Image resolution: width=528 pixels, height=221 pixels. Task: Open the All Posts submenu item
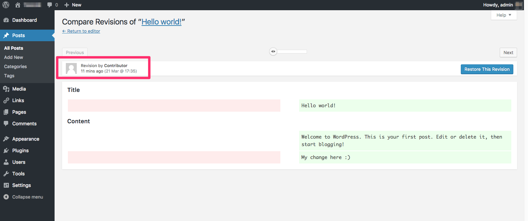pyautogui.click(x=14, y=48)
